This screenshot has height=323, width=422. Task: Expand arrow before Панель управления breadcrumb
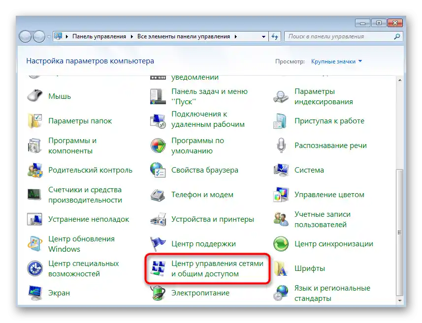click(x=67, y=36)
